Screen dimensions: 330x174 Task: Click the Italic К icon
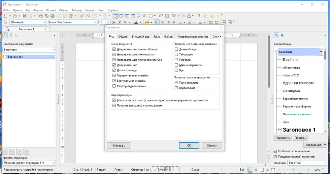pos(119,22)
